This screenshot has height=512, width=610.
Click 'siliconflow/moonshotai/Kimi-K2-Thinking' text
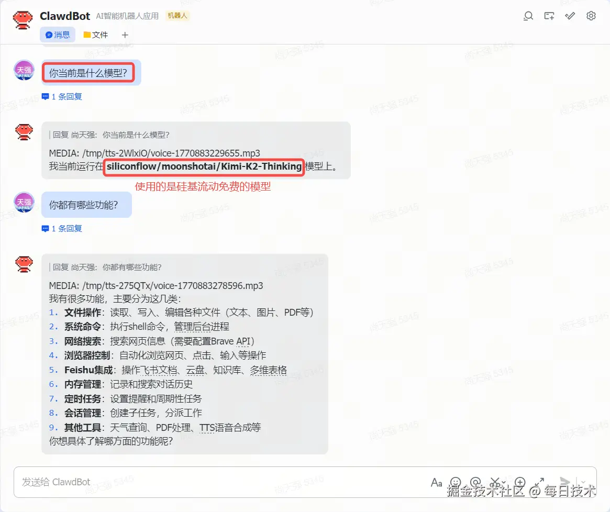pyautogui.click(x=204, y=166)
